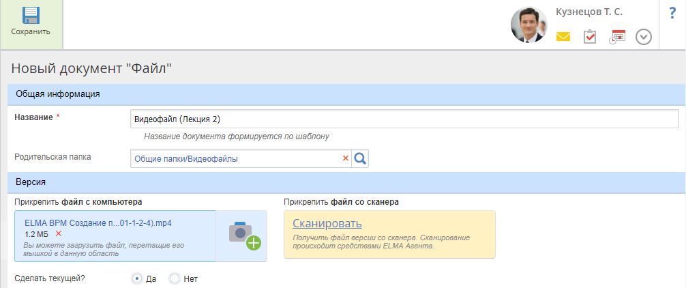The width and height of the screenshot is (686, 288).
Task: Open attached file ELMA BPM mp4 link
Action: 98,222
